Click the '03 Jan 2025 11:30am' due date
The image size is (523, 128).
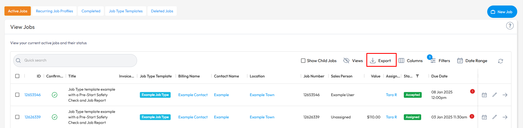click(449, 117)
